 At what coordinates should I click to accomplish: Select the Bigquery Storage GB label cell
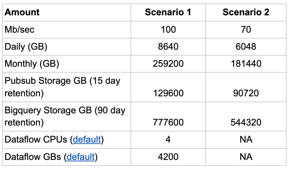pyautogui.click(x=65, y=116)
